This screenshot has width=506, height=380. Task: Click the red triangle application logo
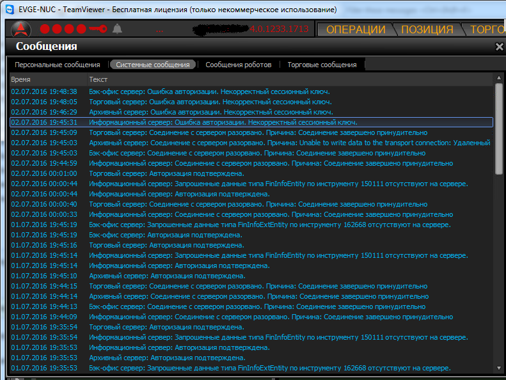21,29
